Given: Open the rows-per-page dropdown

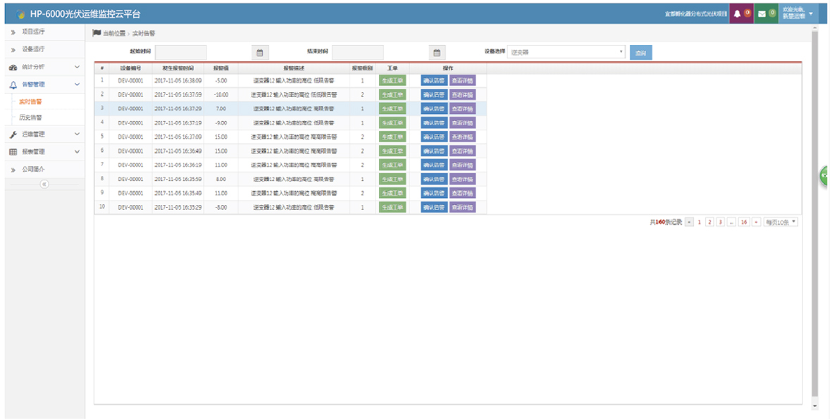Looking at the screenshot, I should point(781,222).
